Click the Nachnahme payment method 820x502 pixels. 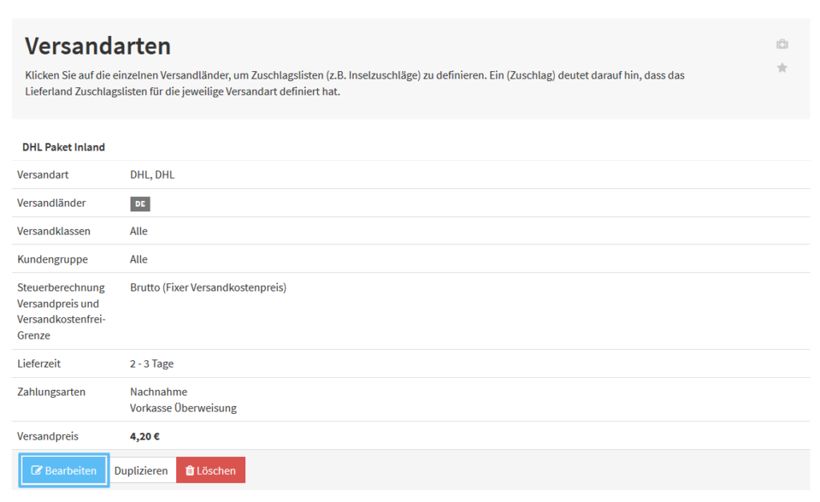point(159,392)
